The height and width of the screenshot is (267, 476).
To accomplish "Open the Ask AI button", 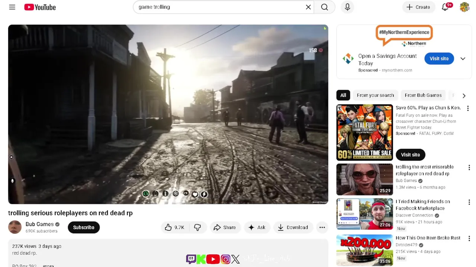I will tap(257, 227).
